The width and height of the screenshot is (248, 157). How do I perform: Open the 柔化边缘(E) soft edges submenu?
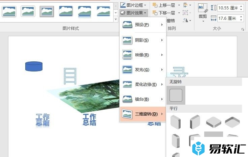point(143,85)
